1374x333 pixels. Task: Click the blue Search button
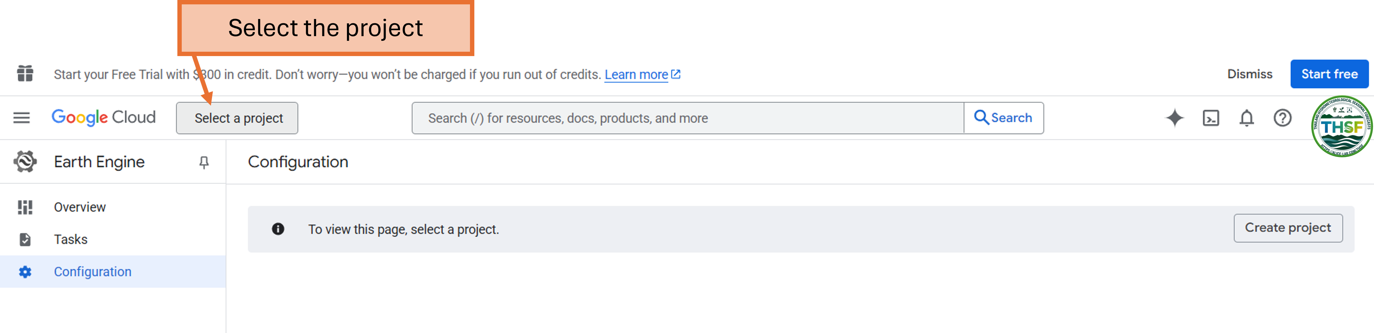coord(1003,118)
